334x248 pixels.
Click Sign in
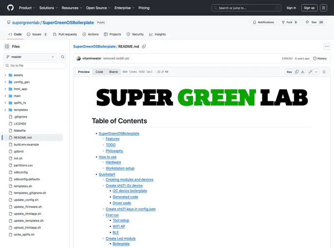coord(291,8)
